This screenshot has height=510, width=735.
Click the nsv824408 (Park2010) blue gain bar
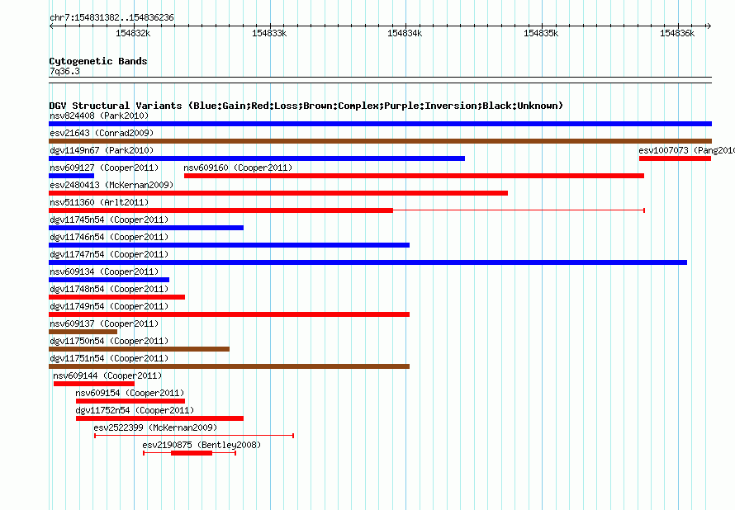[380, 124]
